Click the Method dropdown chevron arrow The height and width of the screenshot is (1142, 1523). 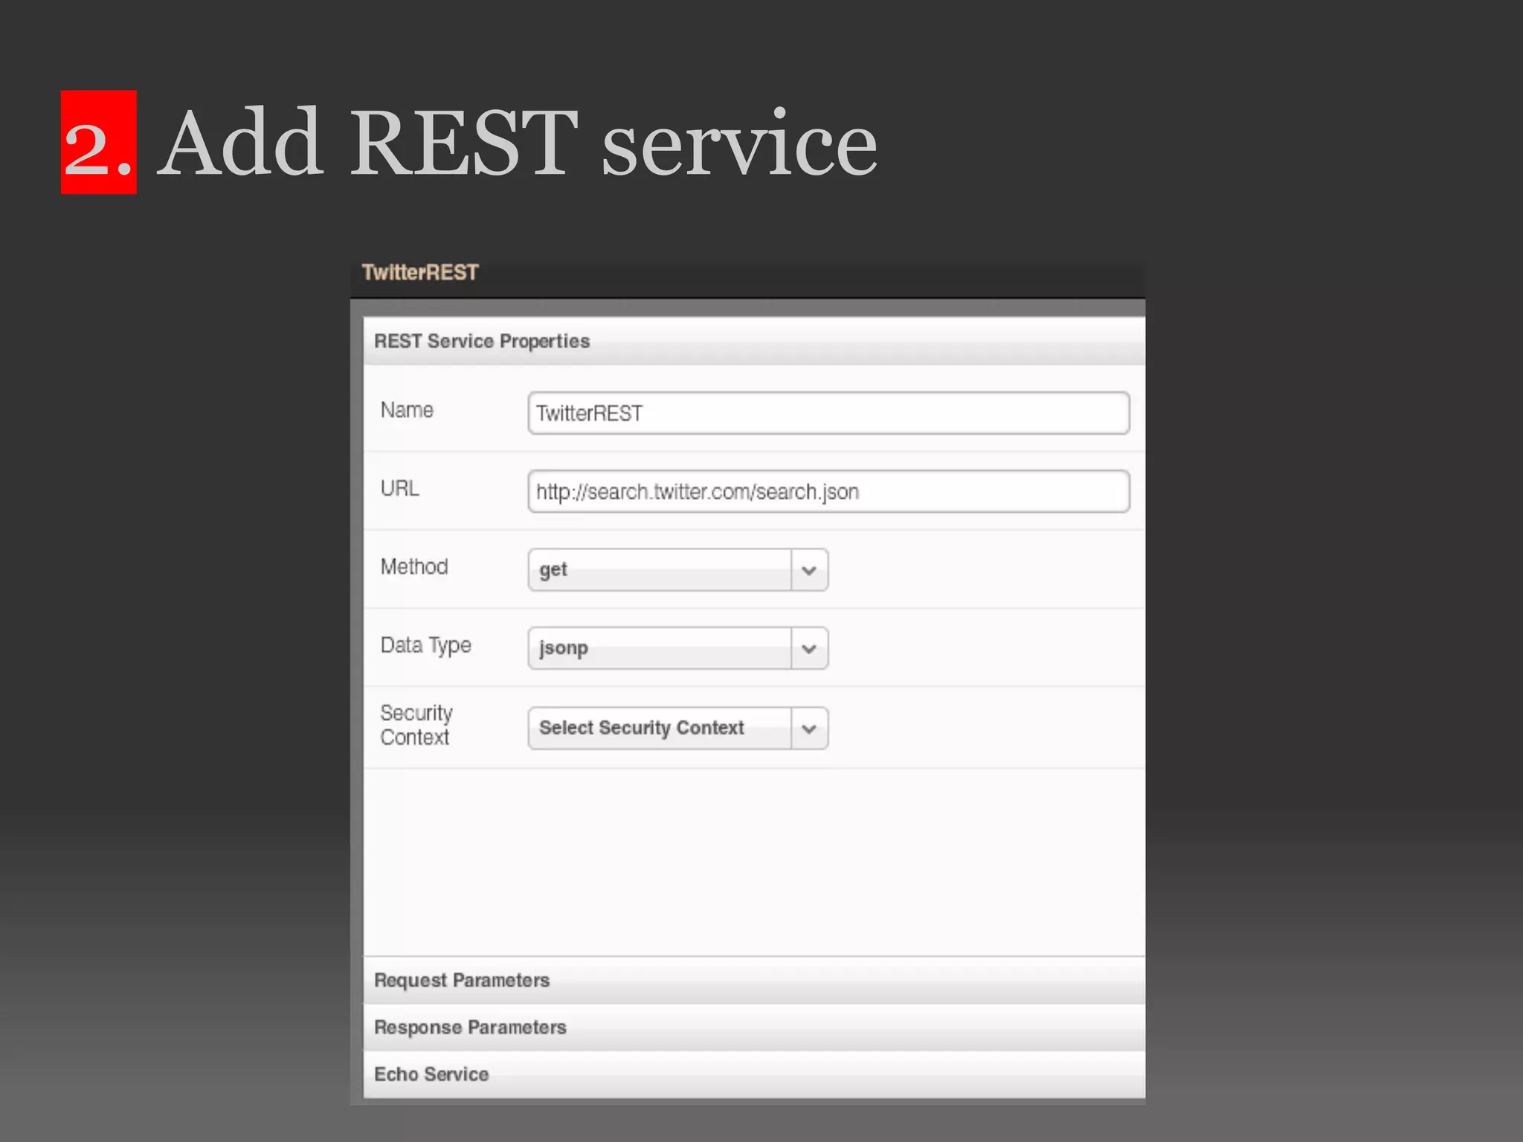810,570
